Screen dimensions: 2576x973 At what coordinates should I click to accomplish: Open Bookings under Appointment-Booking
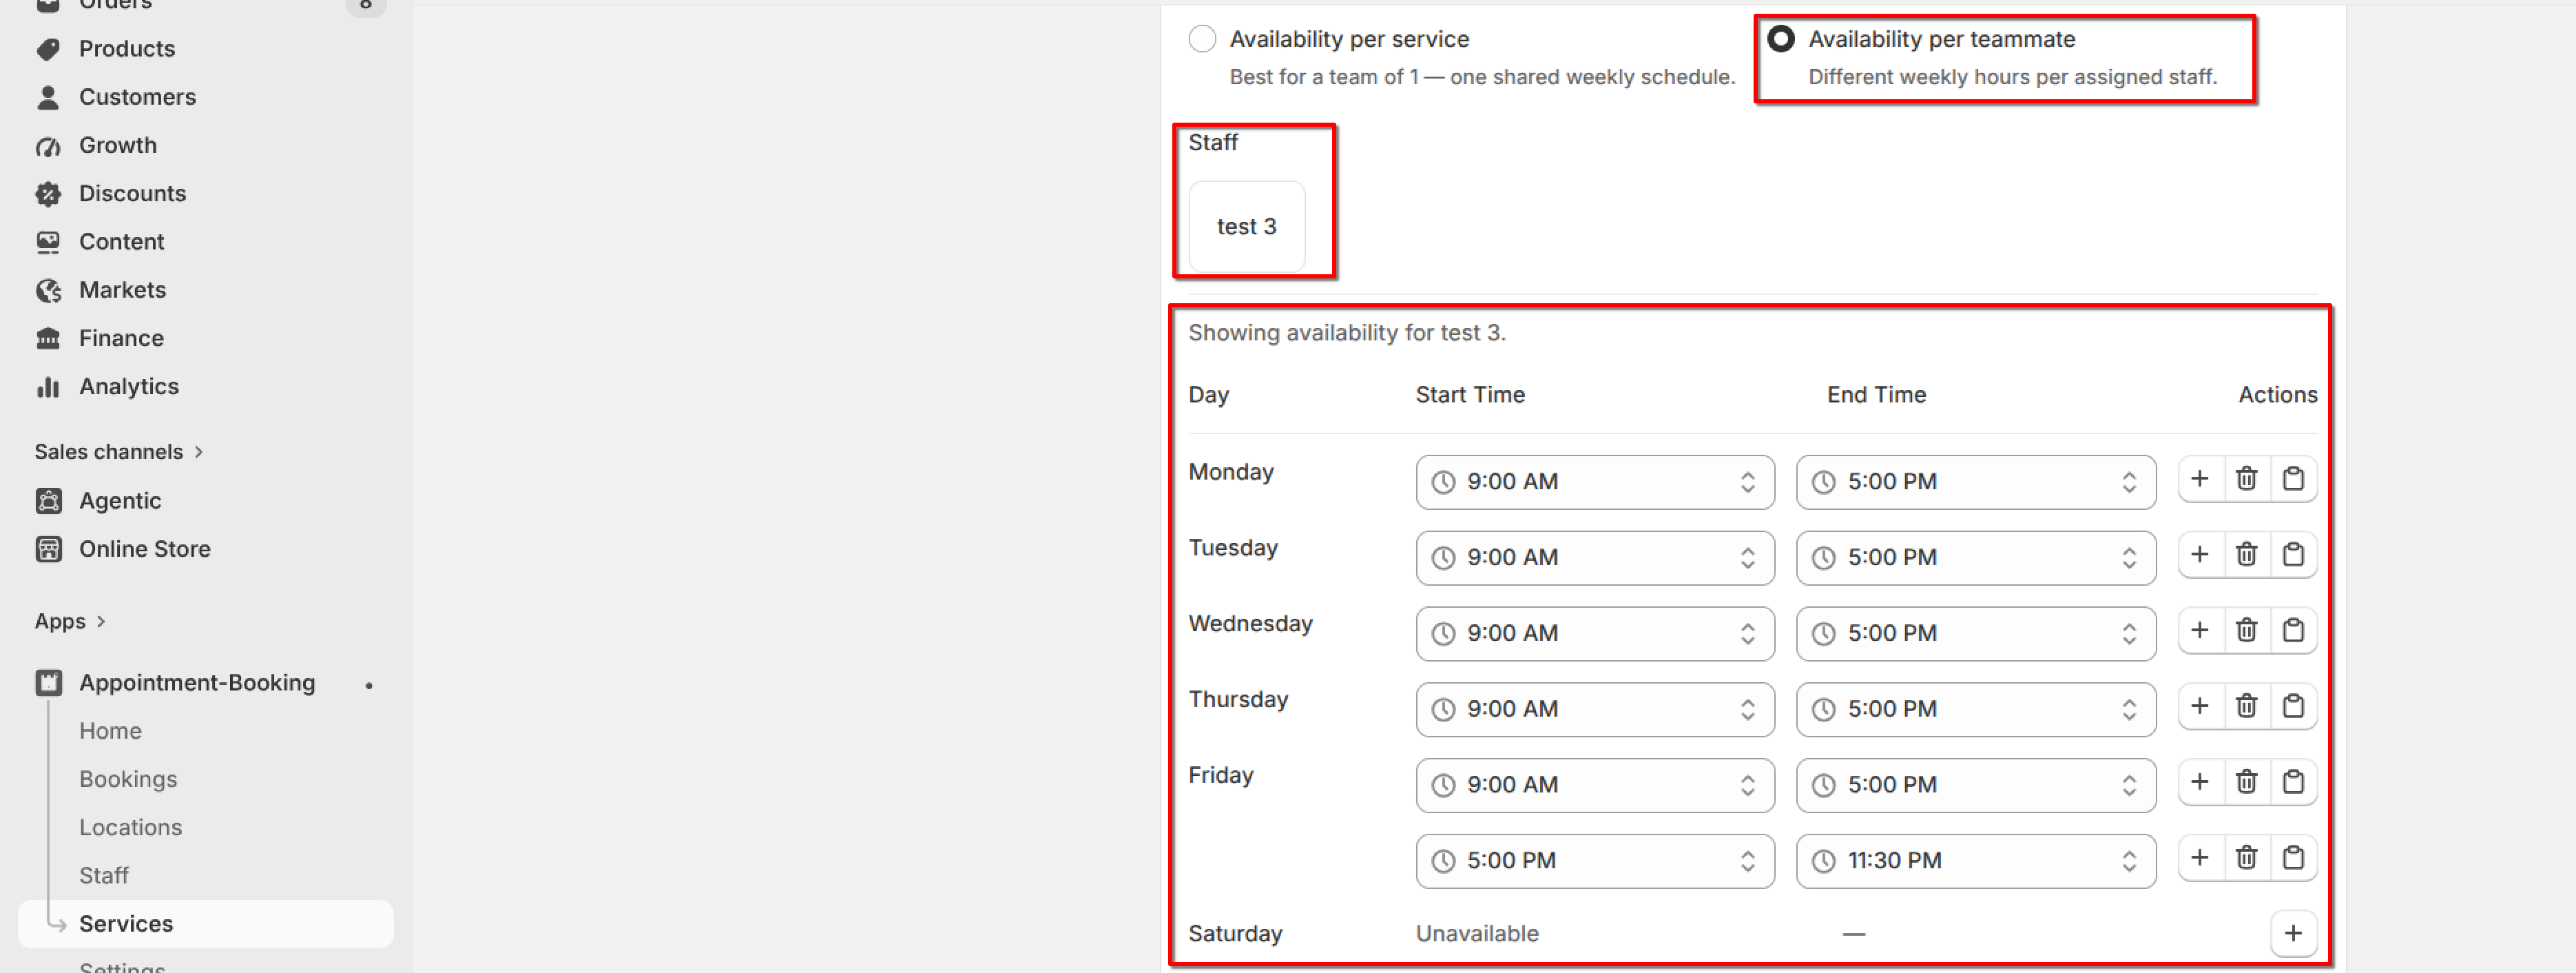128,780
